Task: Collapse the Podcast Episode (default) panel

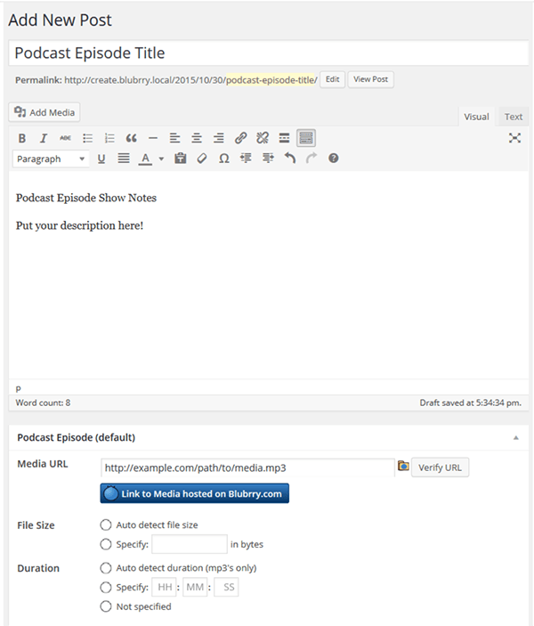Action: point(514,438)
